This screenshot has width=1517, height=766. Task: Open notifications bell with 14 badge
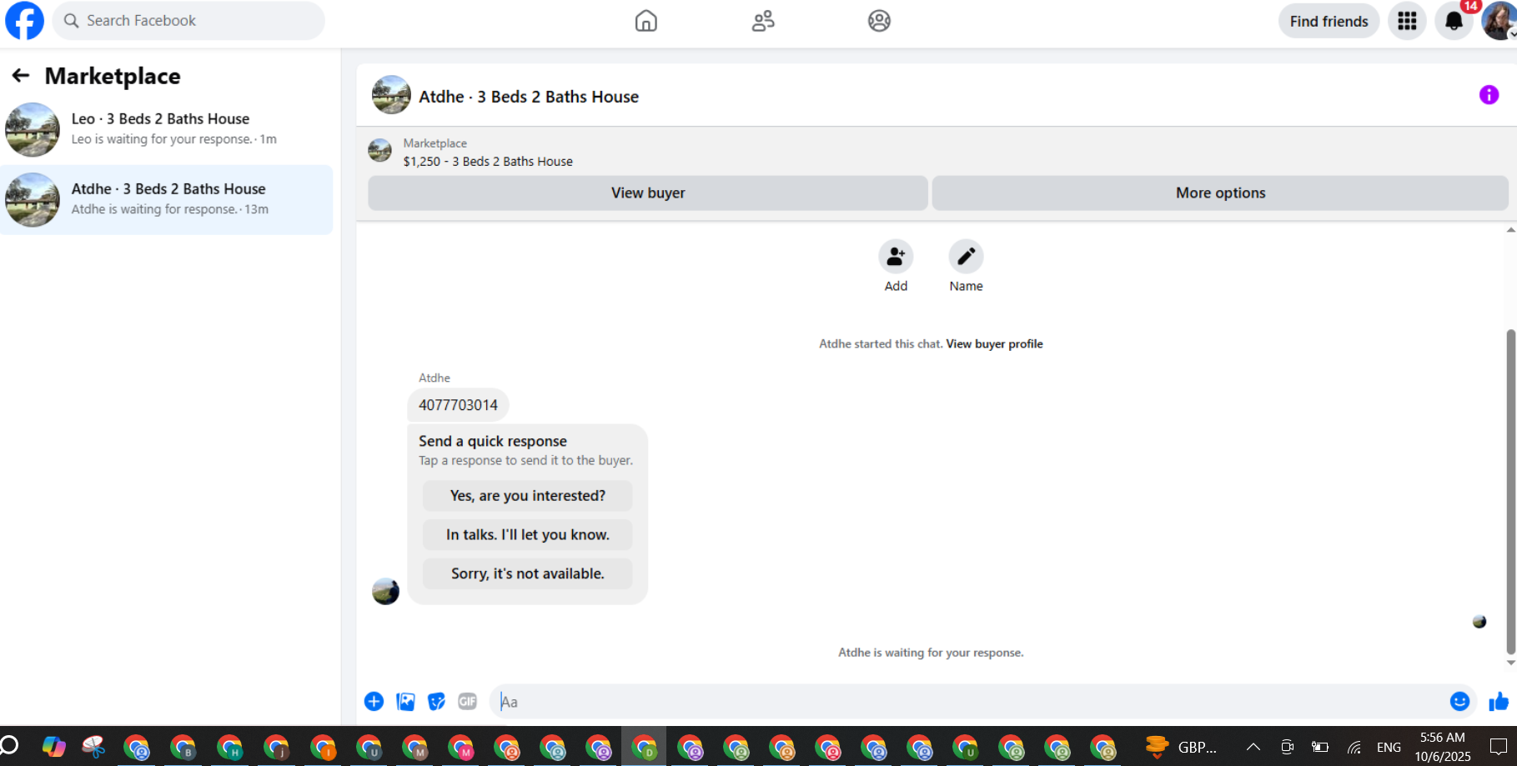pos(1454,21)
